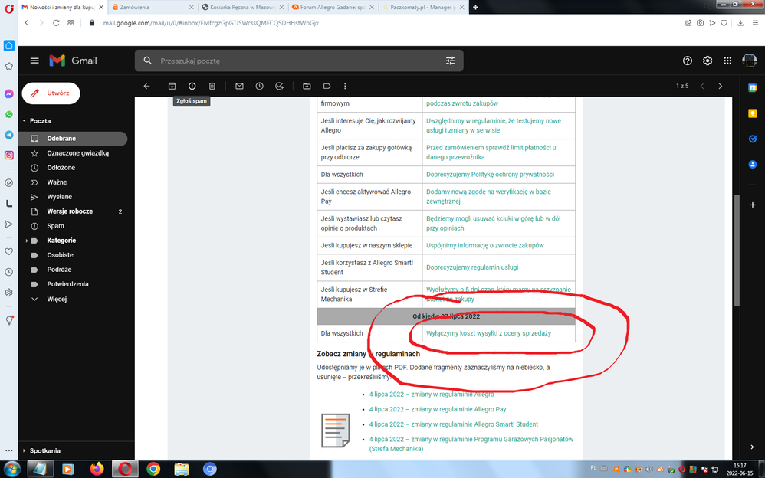
Task: Open link 'Uspójnimy informację o zwrocie zakupów'
Action: pos(485,245)
